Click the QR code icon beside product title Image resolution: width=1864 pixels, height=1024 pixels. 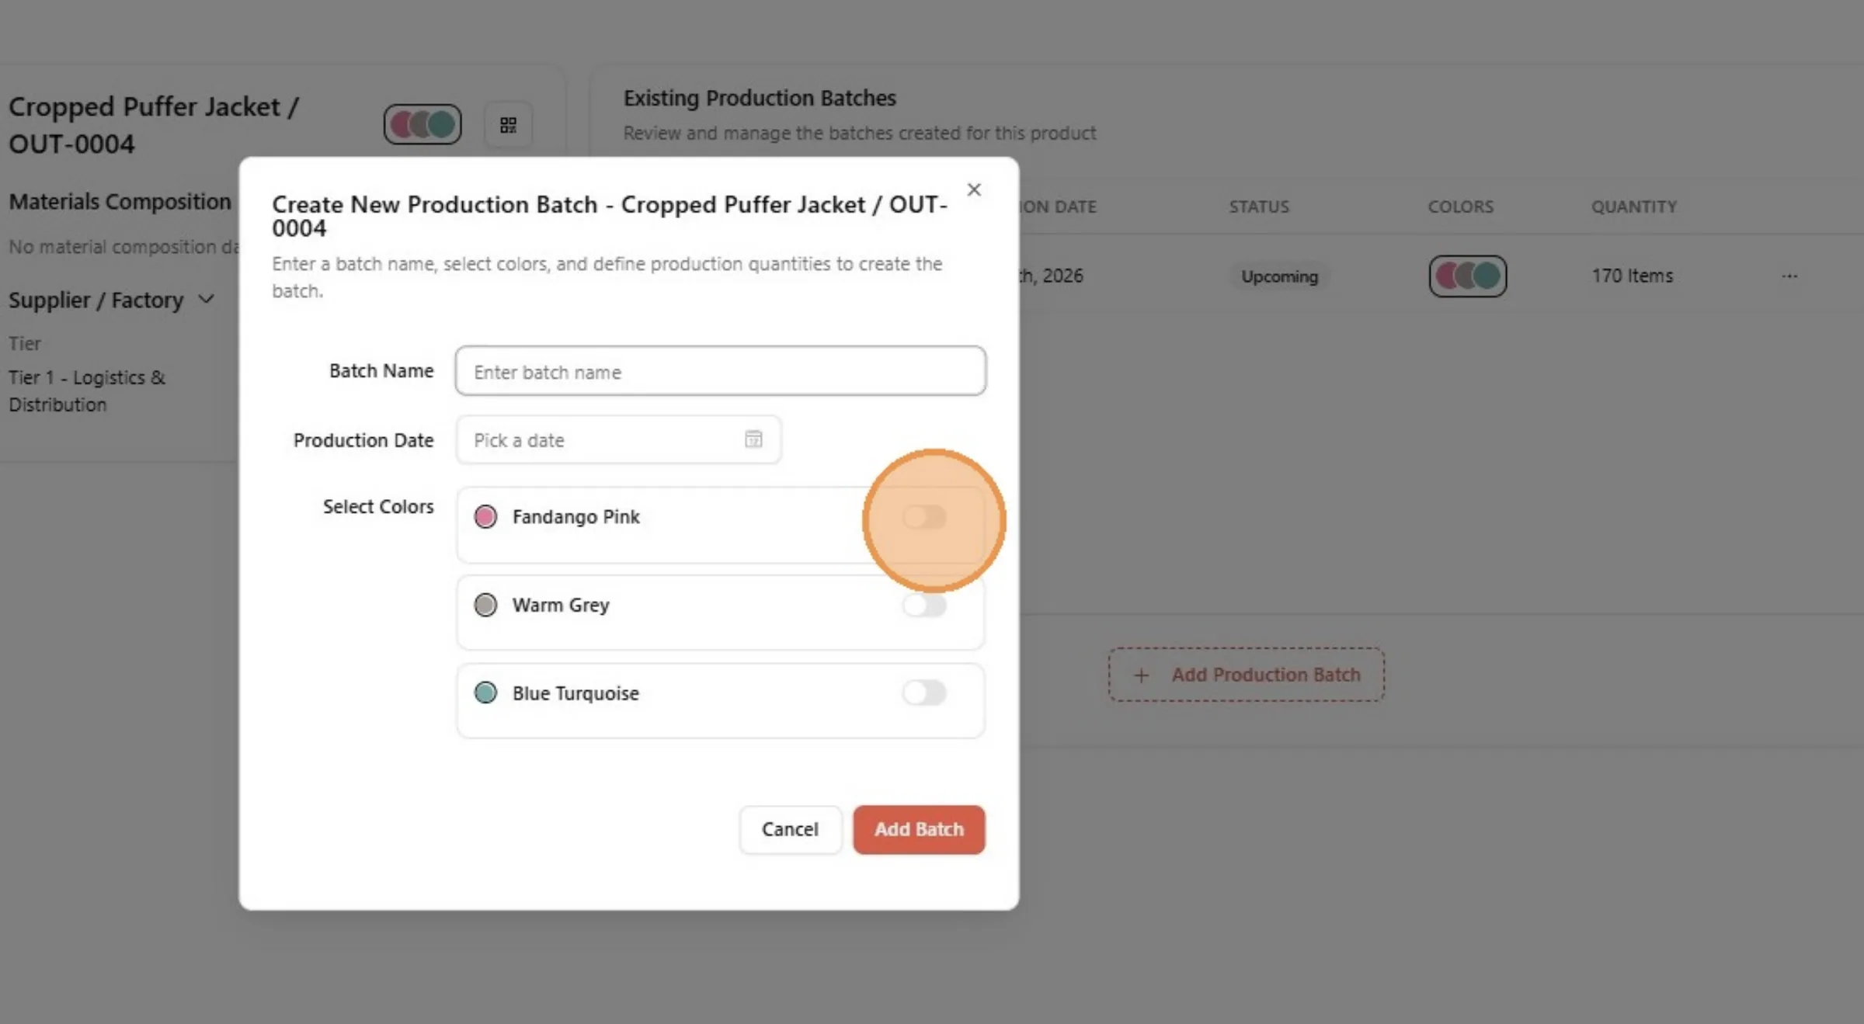click(x=508, y=125)
